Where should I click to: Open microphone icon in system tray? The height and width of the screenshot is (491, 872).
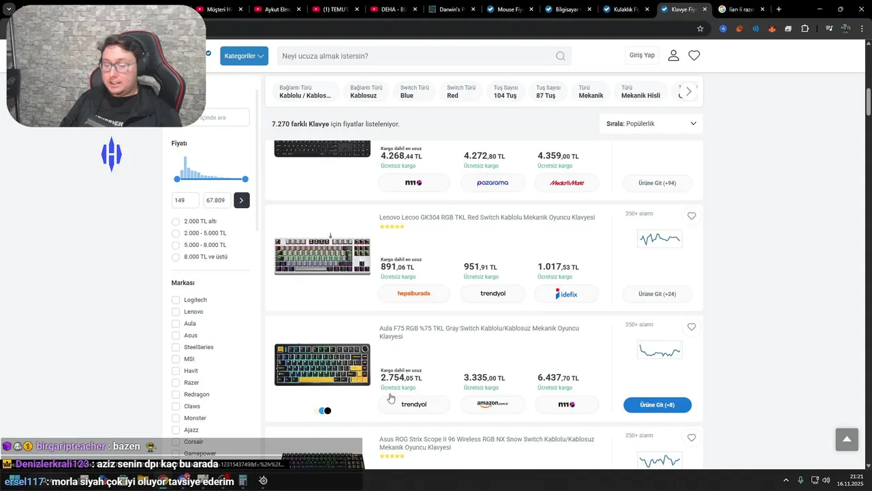click(x=800, y=480)
